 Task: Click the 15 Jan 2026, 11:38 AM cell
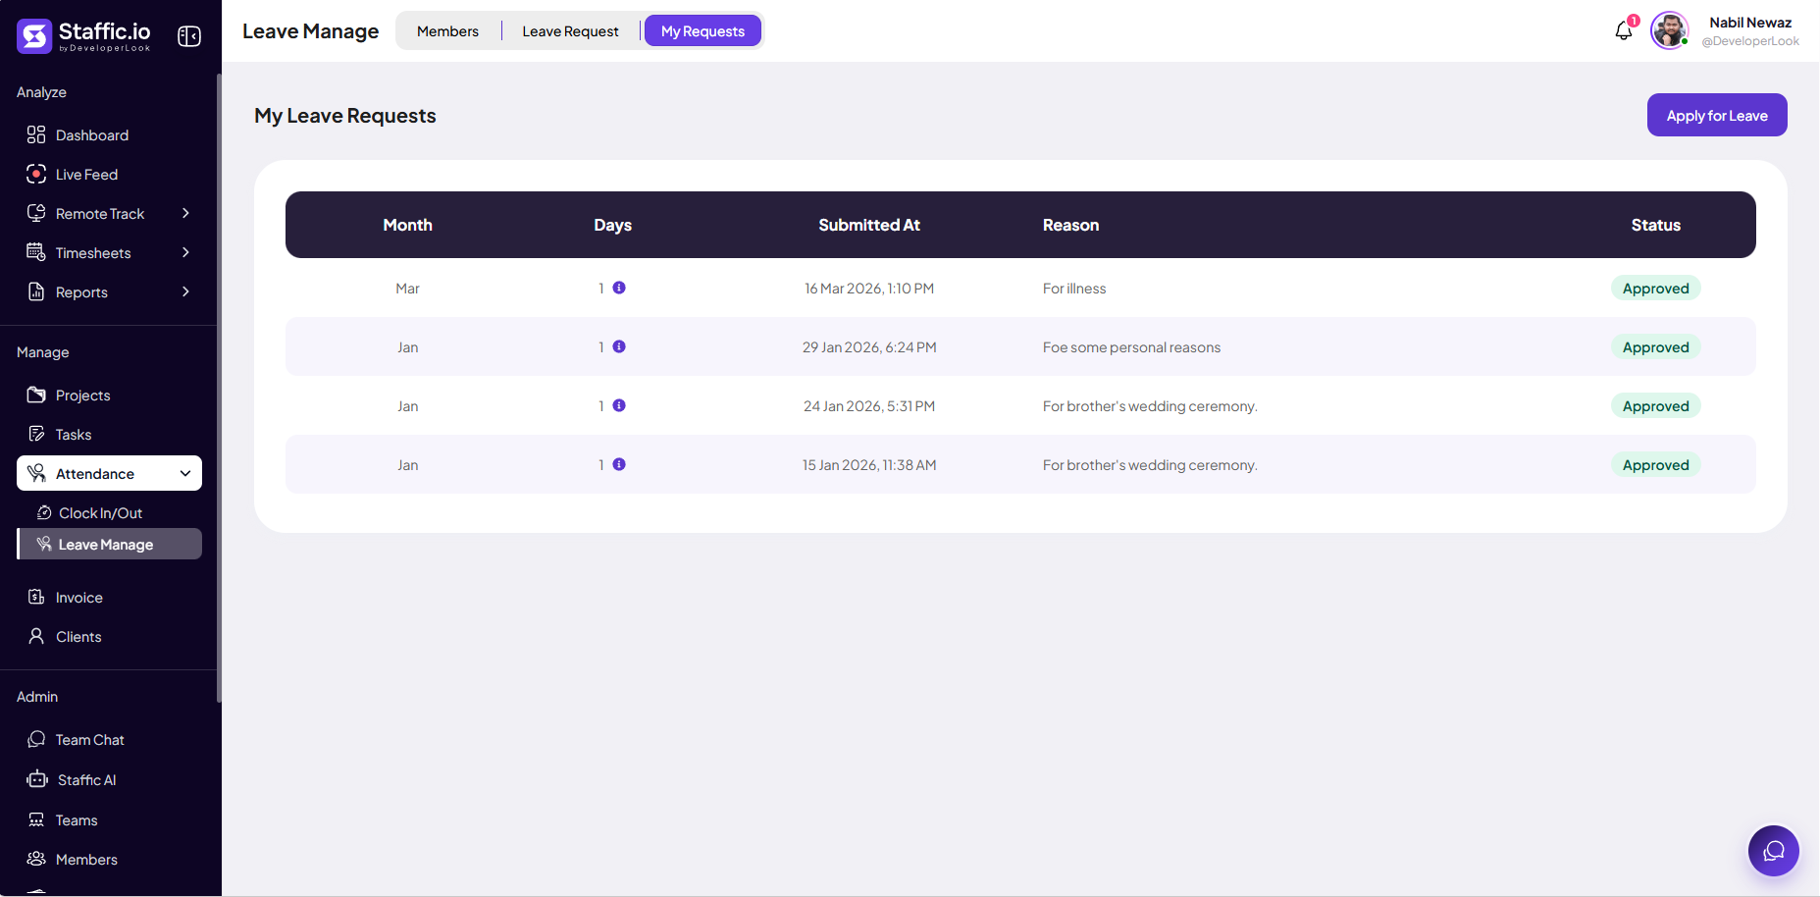pyautogui.click(x=869, y=464)
